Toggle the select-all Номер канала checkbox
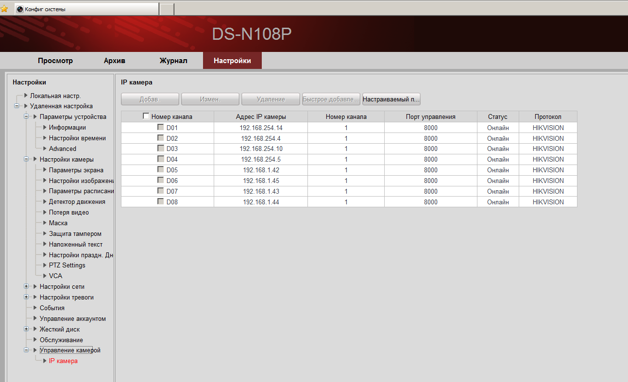Viewport: 628px width, 382px height. click(x=146, y=116)
